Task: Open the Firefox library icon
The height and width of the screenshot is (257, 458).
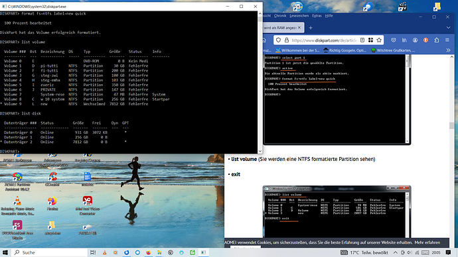Action: tap(404, 40)
